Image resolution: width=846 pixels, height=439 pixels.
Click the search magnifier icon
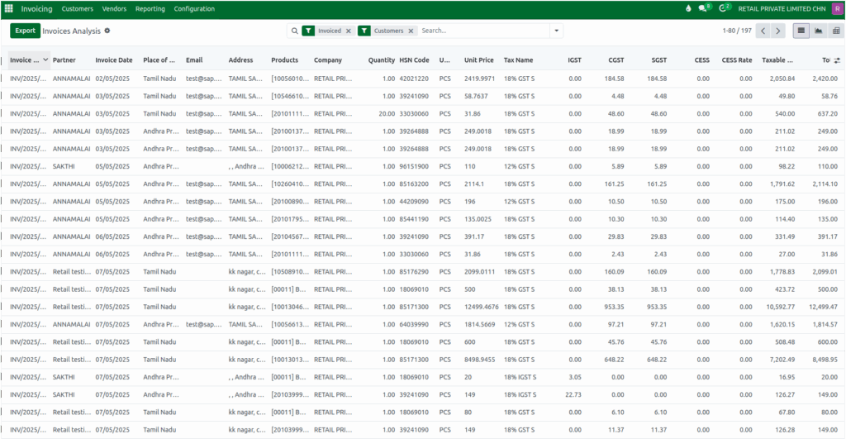[295, 31]
